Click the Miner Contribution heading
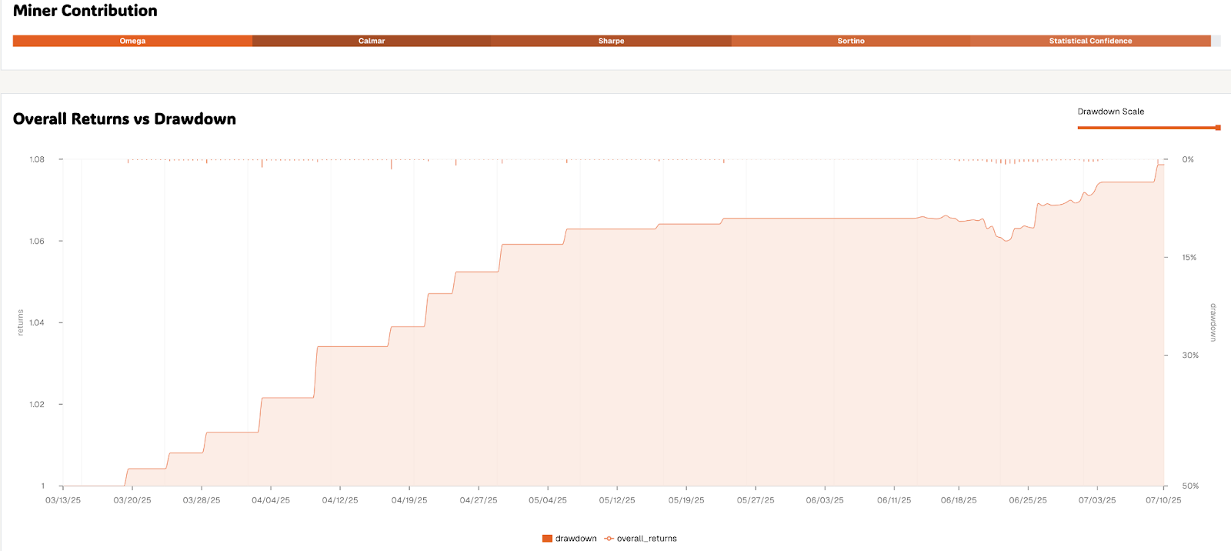Viewport: 1231px width, 551px height. click(x=85, y=11)
